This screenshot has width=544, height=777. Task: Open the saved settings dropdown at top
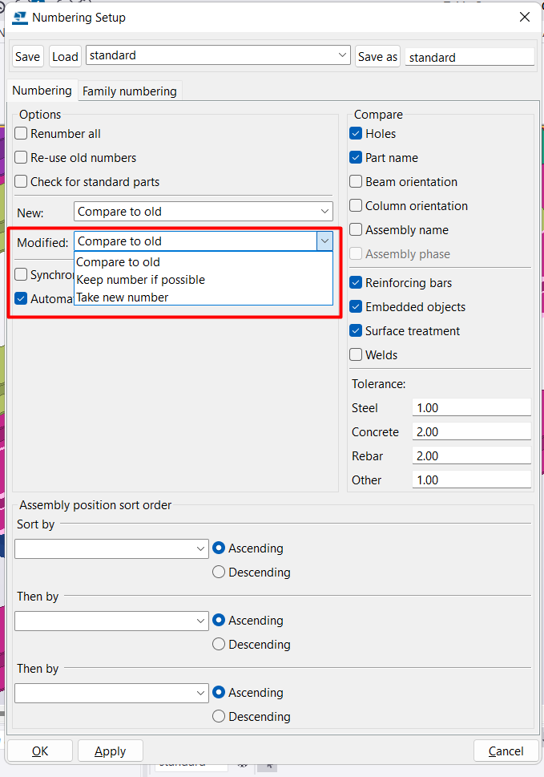[x=343, y=55]
